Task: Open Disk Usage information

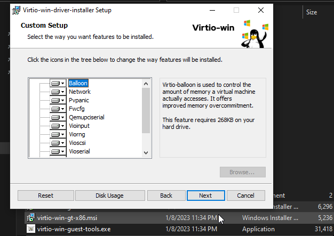Action: 110,196
